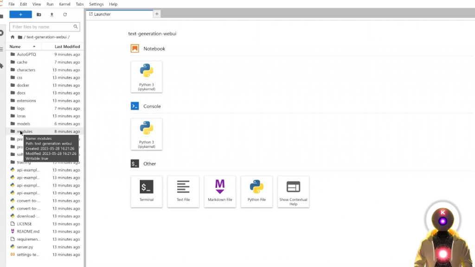
Task: Open the Kernel menu
Action: tap(64, 4)
